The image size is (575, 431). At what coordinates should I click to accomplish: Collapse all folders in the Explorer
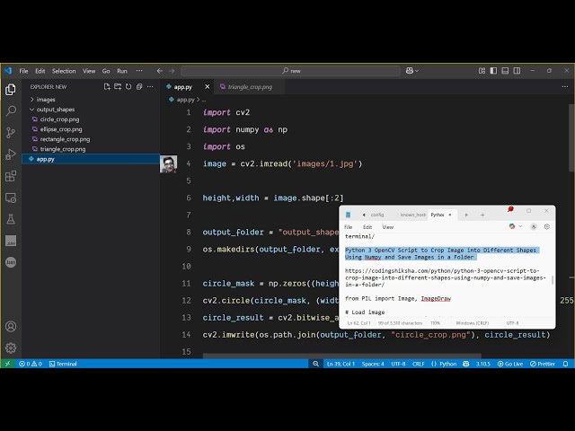point(139,87)
